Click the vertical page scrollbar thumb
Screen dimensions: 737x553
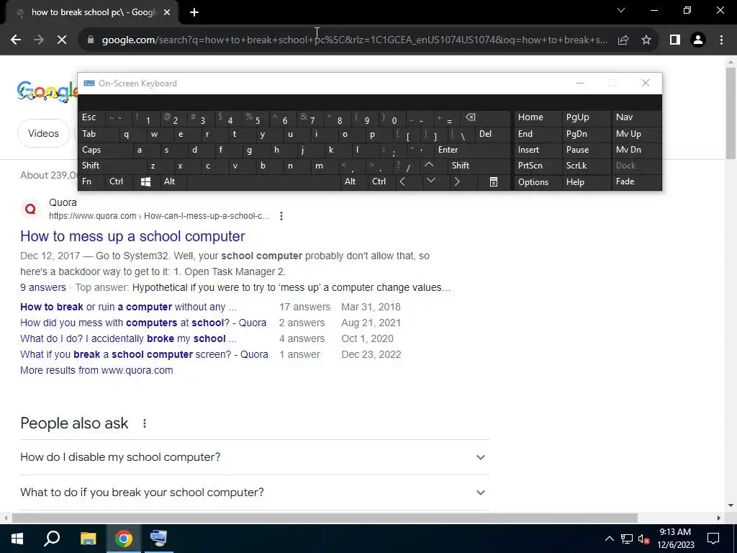(x=731, y=113)
